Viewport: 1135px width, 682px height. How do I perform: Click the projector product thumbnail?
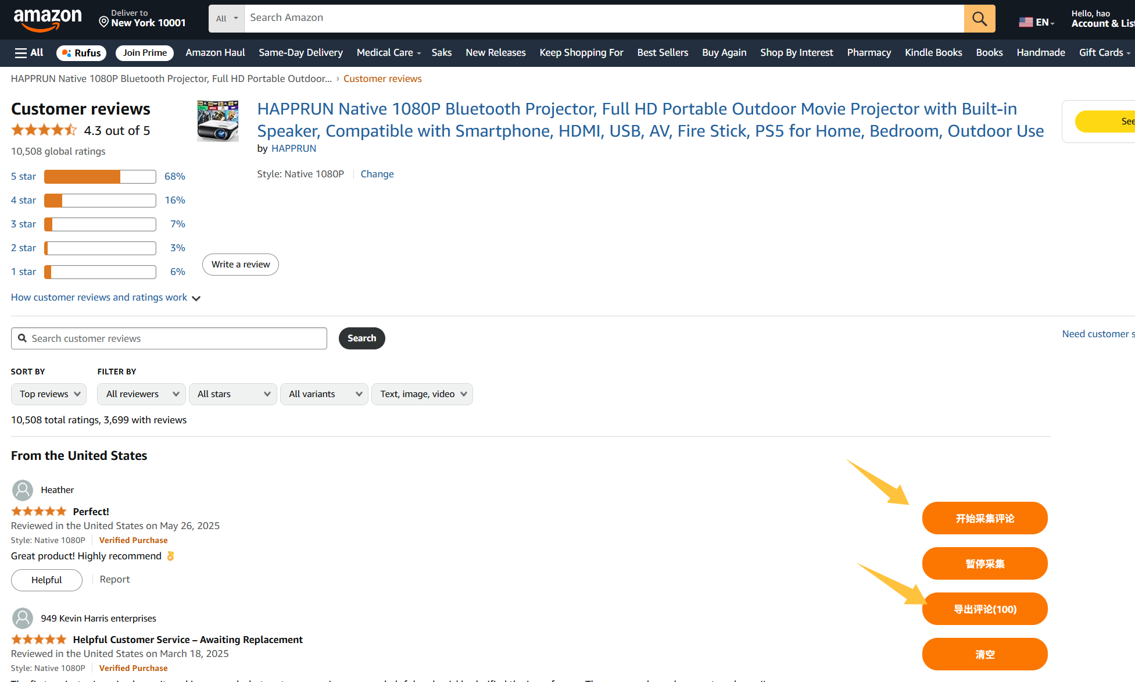click(x=218, y=121)
